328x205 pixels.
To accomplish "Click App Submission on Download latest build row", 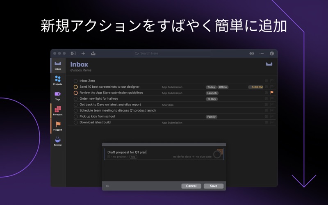I will (172, 123).
